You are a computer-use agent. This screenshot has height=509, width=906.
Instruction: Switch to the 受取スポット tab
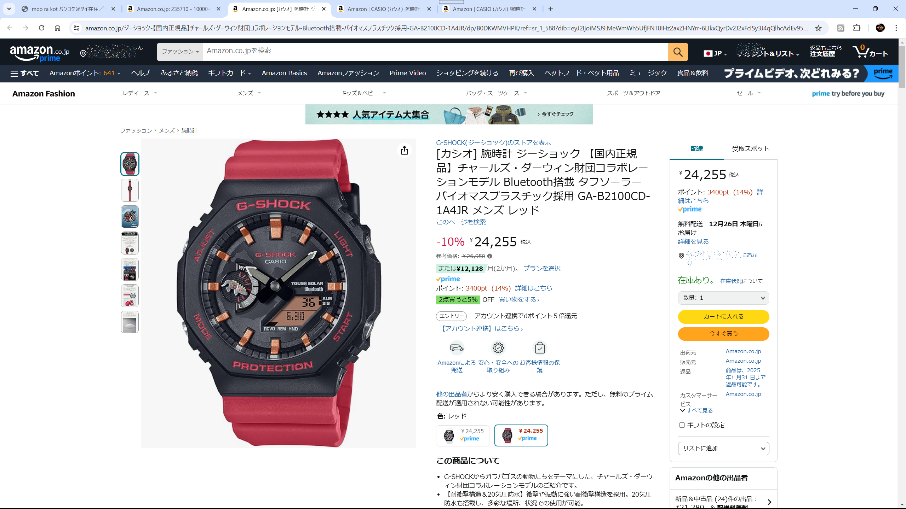[751, 149]
